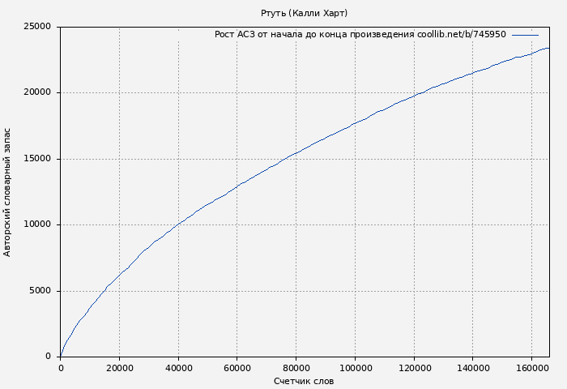Select the Счетчик слов axis label
This screenshot has width=567, height=389.
pyautogui.click(x=304, y=381)
